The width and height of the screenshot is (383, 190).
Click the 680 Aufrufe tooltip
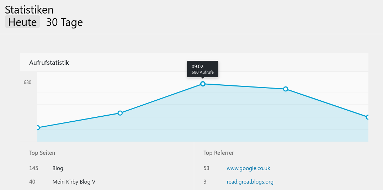pos(202,69)
